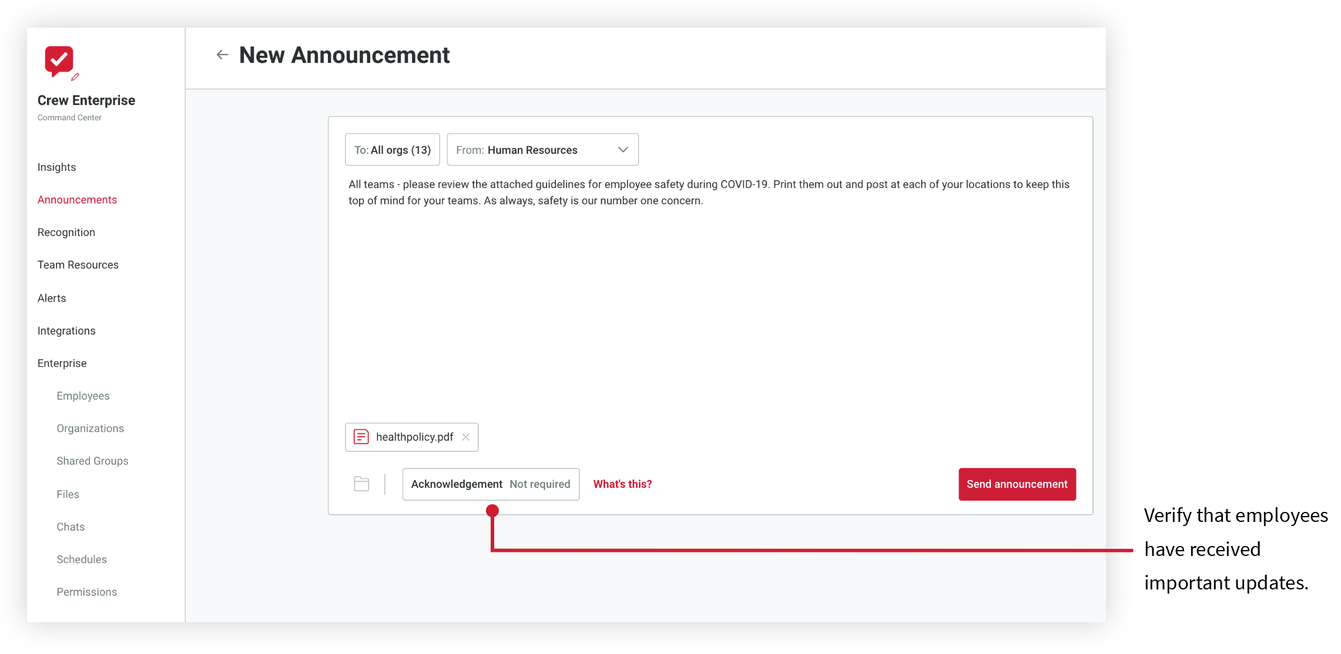Click inside the announcement message text area
Viewport: 1341px width, 654px height.
[710, 294]
